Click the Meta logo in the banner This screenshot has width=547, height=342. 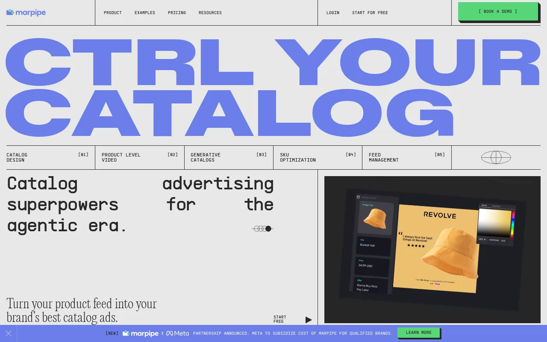[x=178, y=333]
